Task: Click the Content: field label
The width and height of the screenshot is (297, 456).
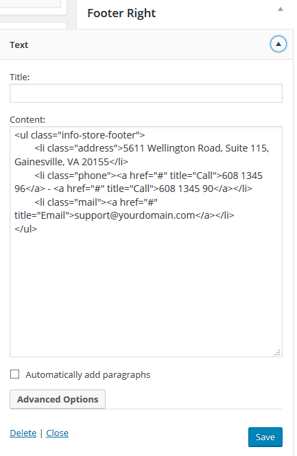Action: (x=27, y=120)
